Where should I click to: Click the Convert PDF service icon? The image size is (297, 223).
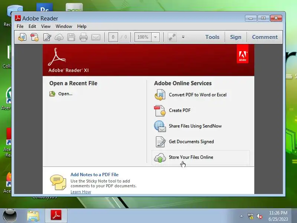coord(160,95)
